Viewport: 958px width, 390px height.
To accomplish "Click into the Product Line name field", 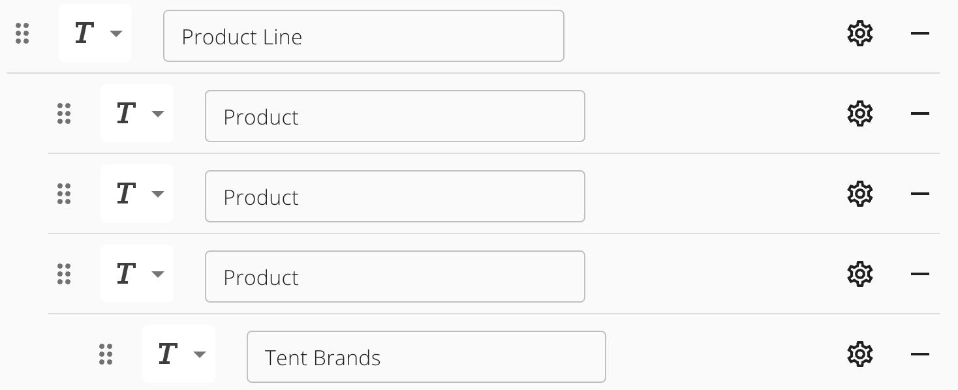I will (363, 36).
